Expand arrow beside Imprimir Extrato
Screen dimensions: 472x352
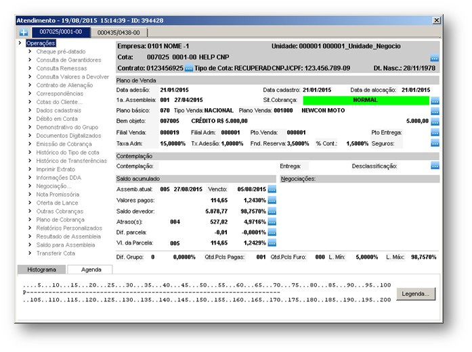(30, 169)
